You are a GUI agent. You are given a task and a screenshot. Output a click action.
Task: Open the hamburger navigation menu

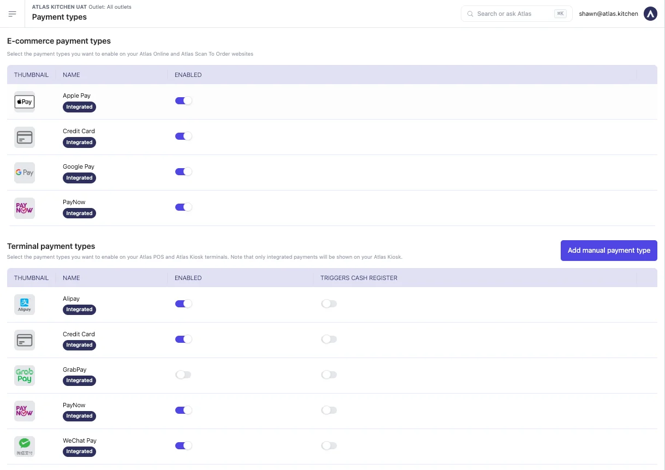click(x=13, y=14)
